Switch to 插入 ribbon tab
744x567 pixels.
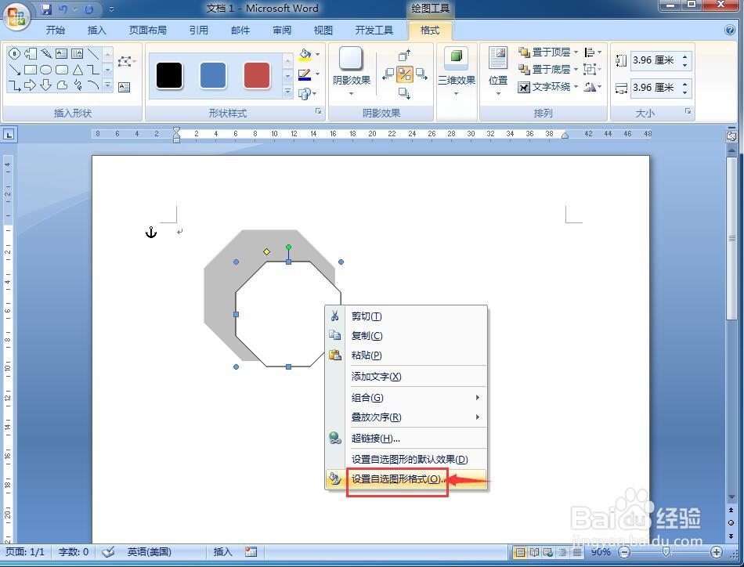pyautogui.click(x=97, y=31)
